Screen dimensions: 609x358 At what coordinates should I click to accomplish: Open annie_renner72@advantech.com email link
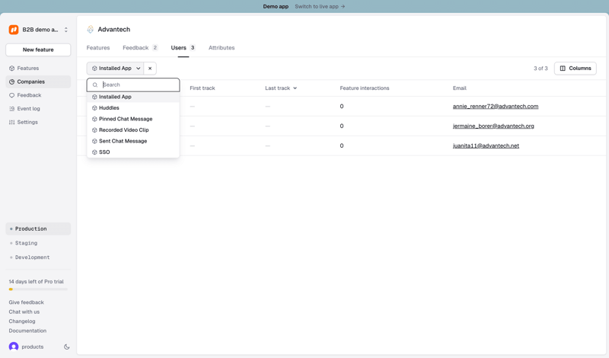[496, 106]
